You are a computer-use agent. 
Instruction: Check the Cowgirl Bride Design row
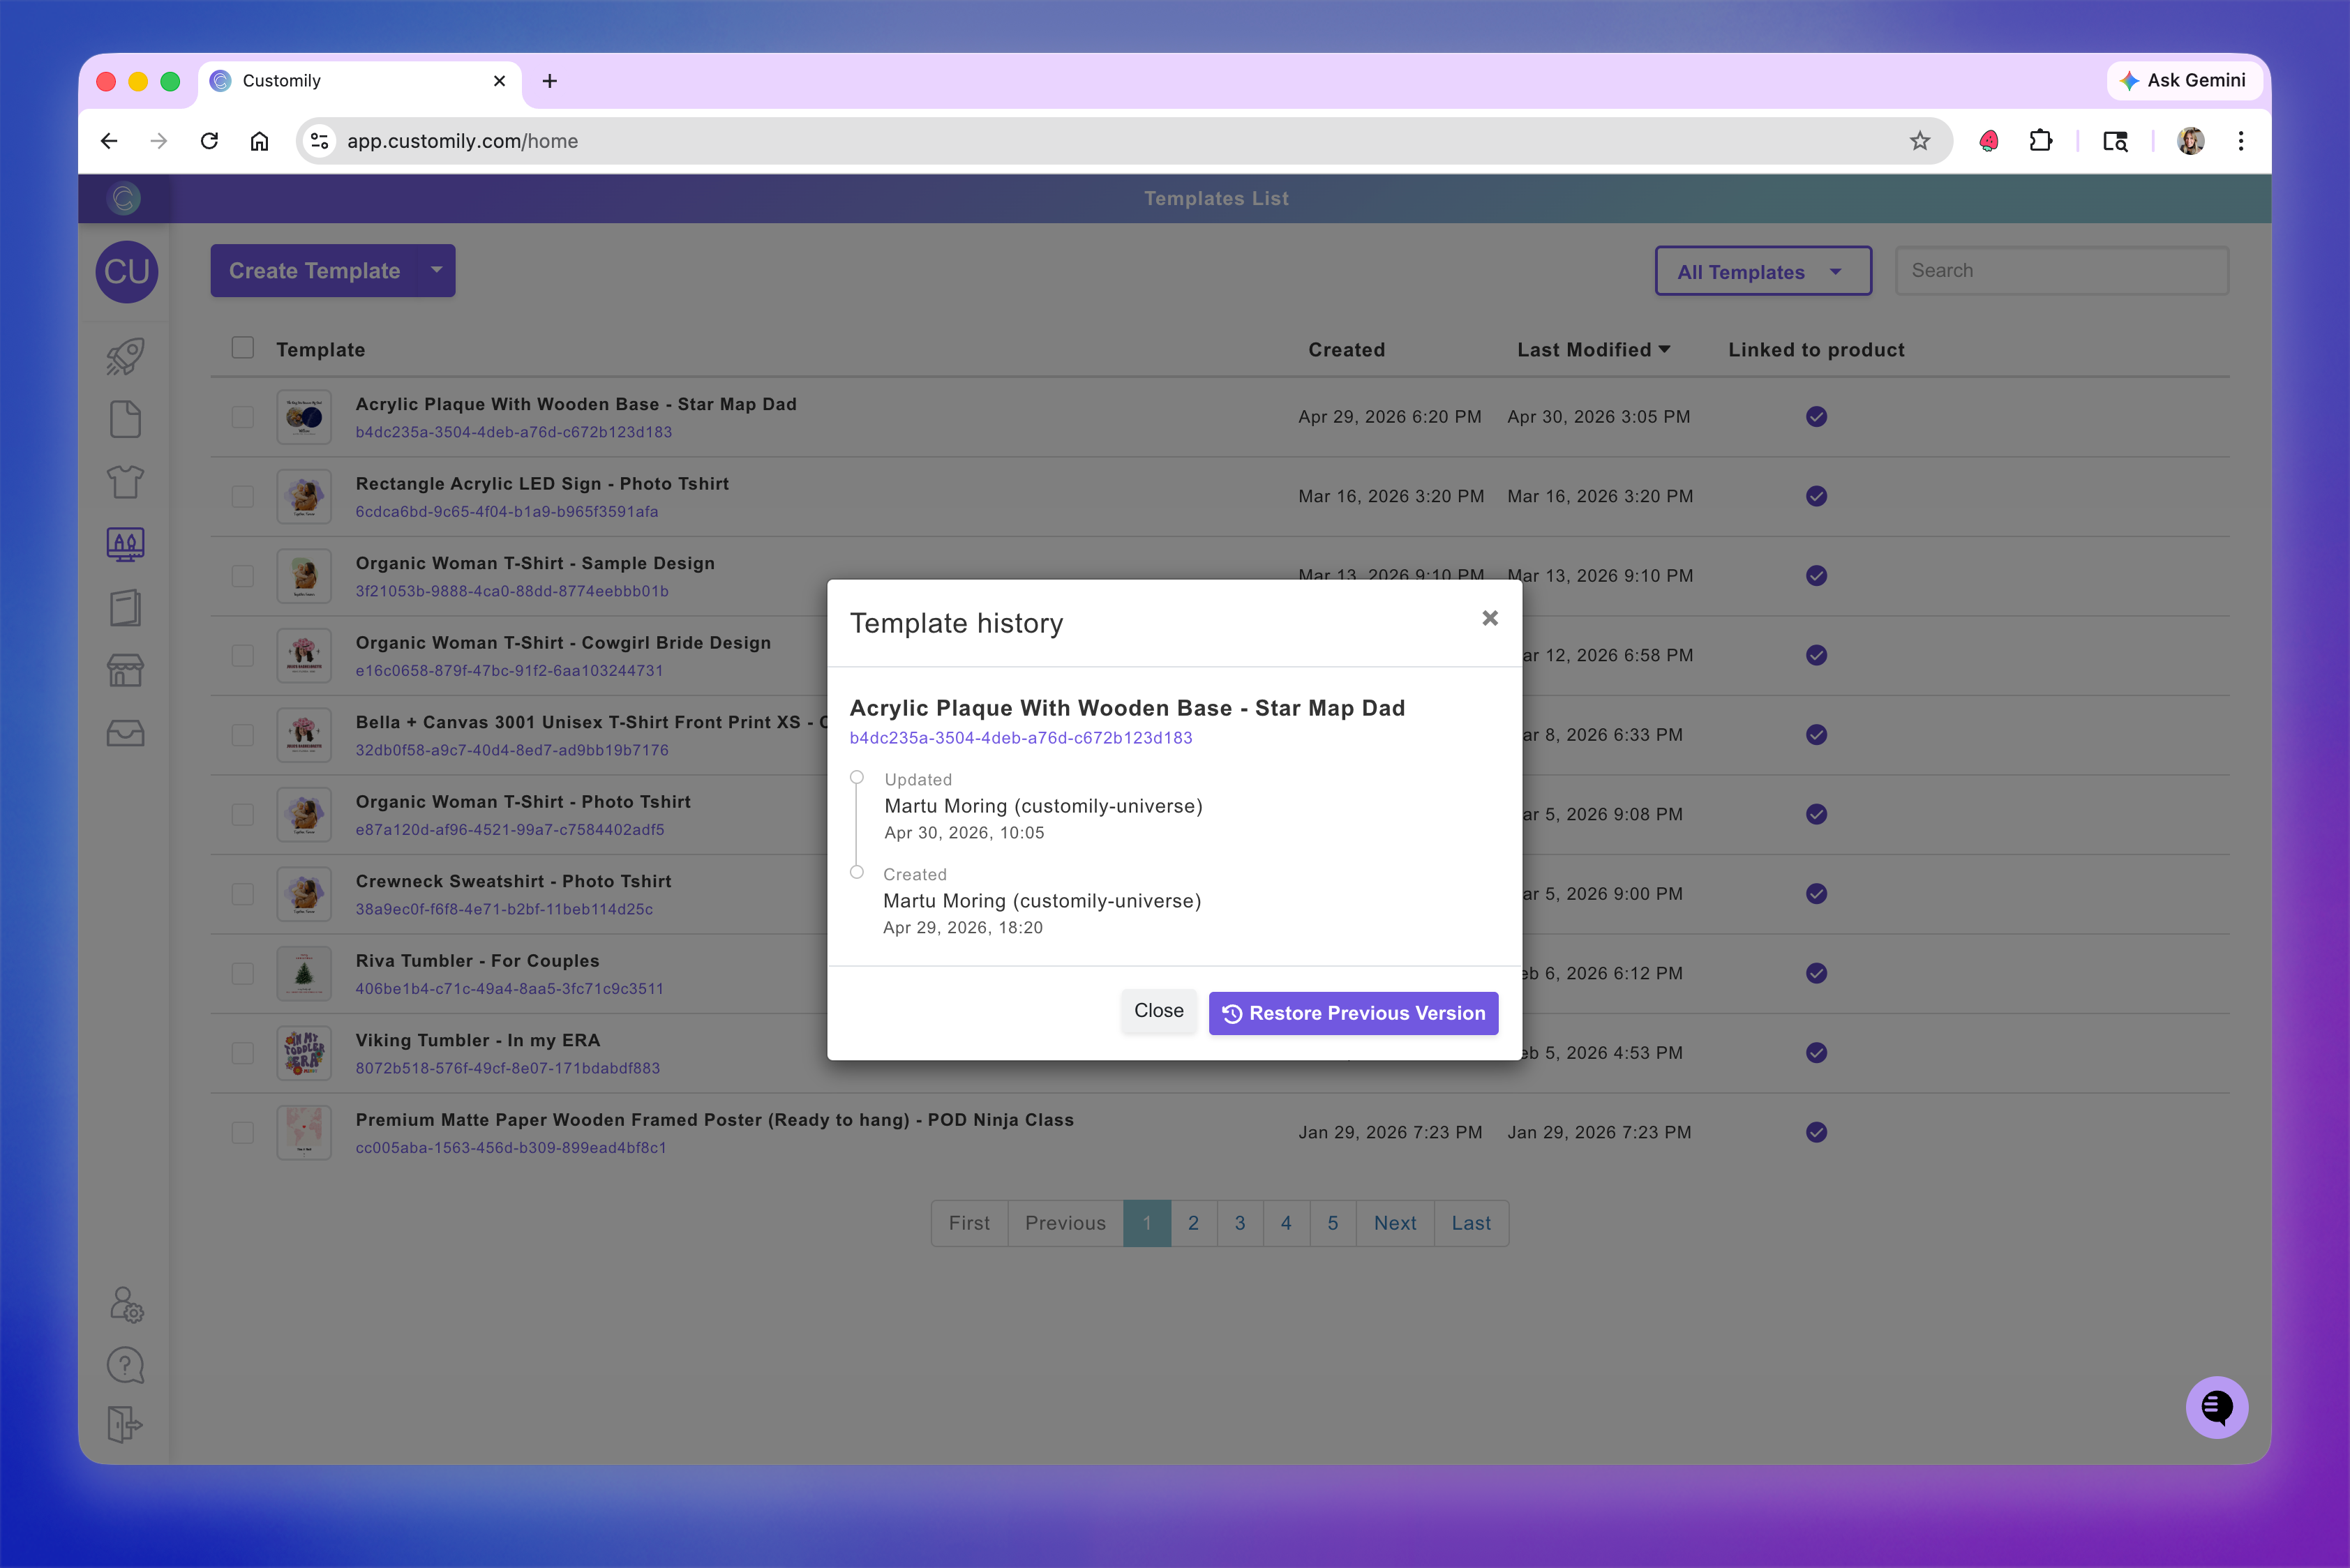click(242, 655)
